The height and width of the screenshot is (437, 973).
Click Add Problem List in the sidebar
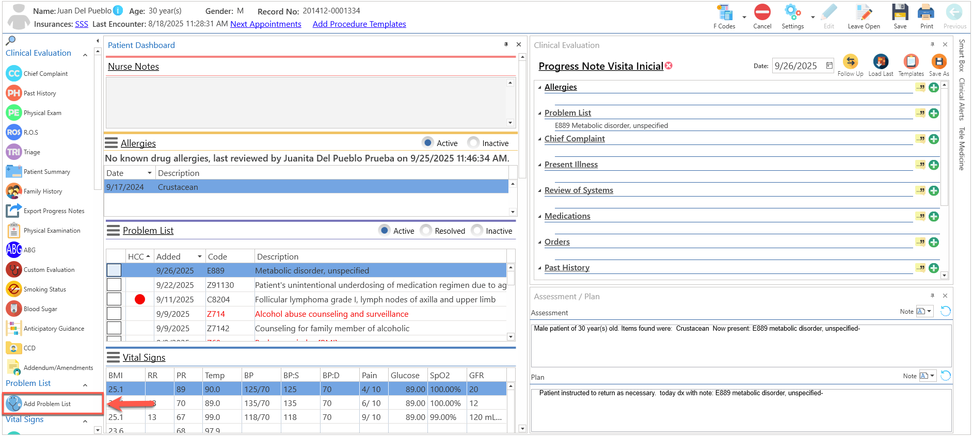(53, 404)
